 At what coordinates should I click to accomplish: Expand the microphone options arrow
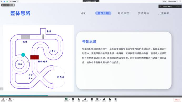pos(6,100)
